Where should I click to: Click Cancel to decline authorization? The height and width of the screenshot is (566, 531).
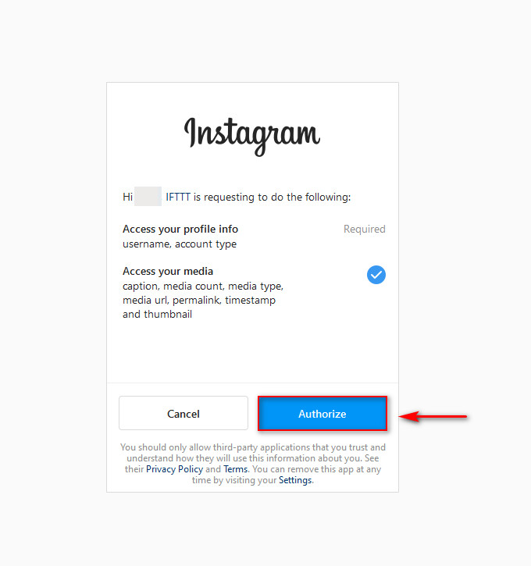click(184, 413)
